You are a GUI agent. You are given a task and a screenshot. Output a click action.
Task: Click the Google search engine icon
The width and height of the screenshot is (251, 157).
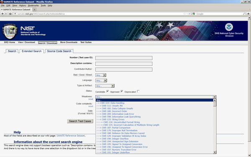coord(194,14)
